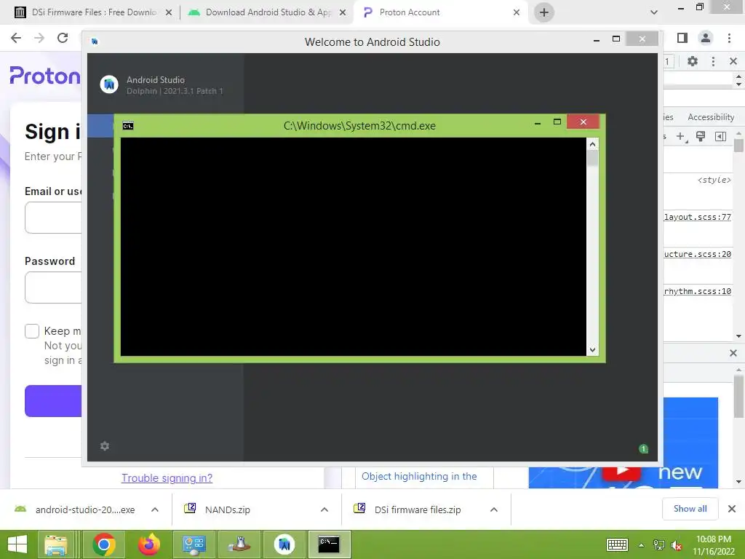The image size is (745, 559).
Task: Show hidden system tray icons
Action: [x=641, y=545]
